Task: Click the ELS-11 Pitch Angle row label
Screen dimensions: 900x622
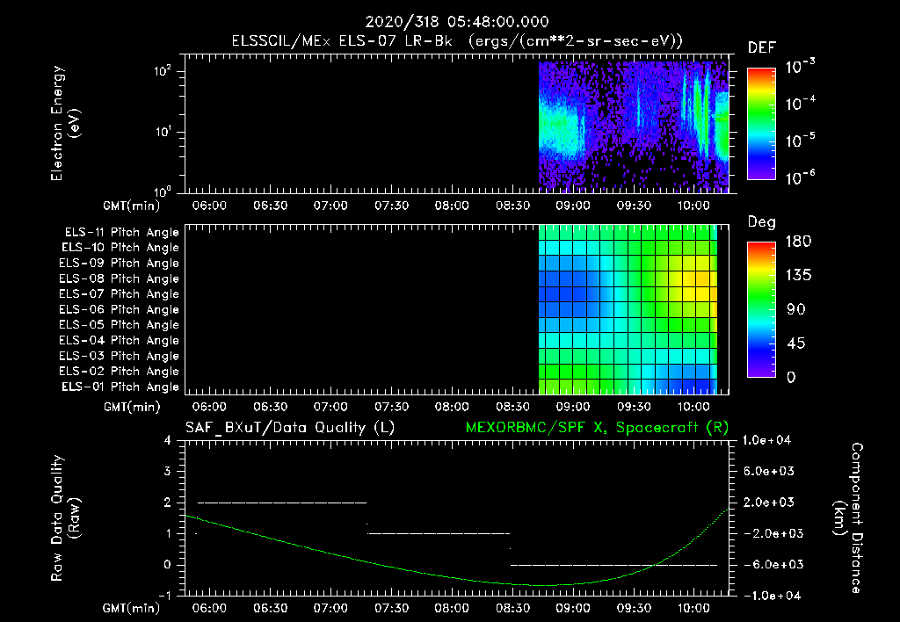Action: [x=121, y=233]
